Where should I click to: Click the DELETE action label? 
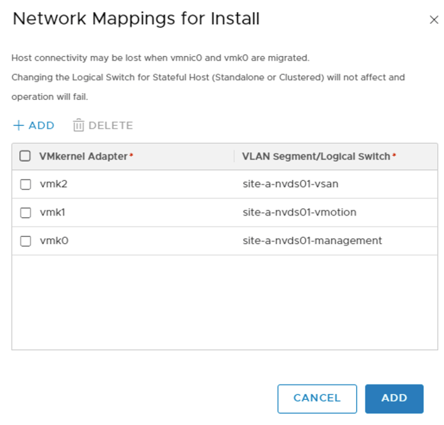pyautogui.click(x=110, y=125)
